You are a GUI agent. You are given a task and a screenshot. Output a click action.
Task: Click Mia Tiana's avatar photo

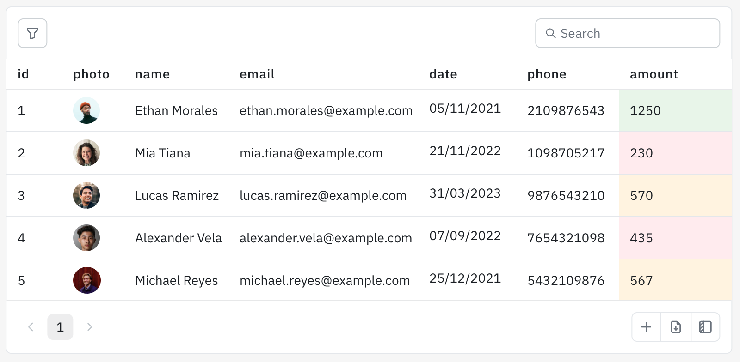click(86, 153)
